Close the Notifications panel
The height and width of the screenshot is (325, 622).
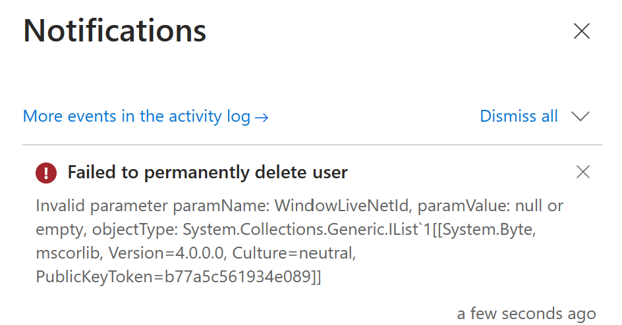pos(582,31)
